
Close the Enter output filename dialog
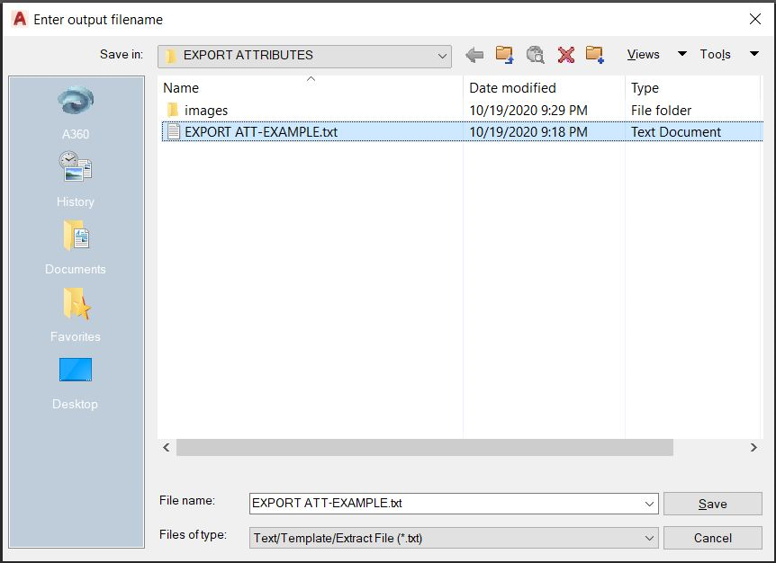coord(755,19)
